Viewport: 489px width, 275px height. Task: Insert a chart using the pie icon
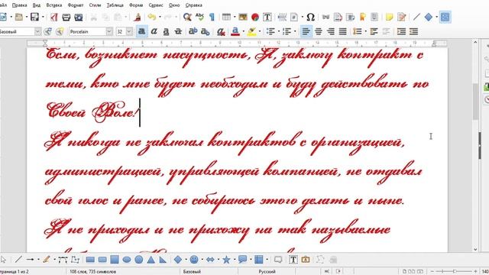pos(254,17)
